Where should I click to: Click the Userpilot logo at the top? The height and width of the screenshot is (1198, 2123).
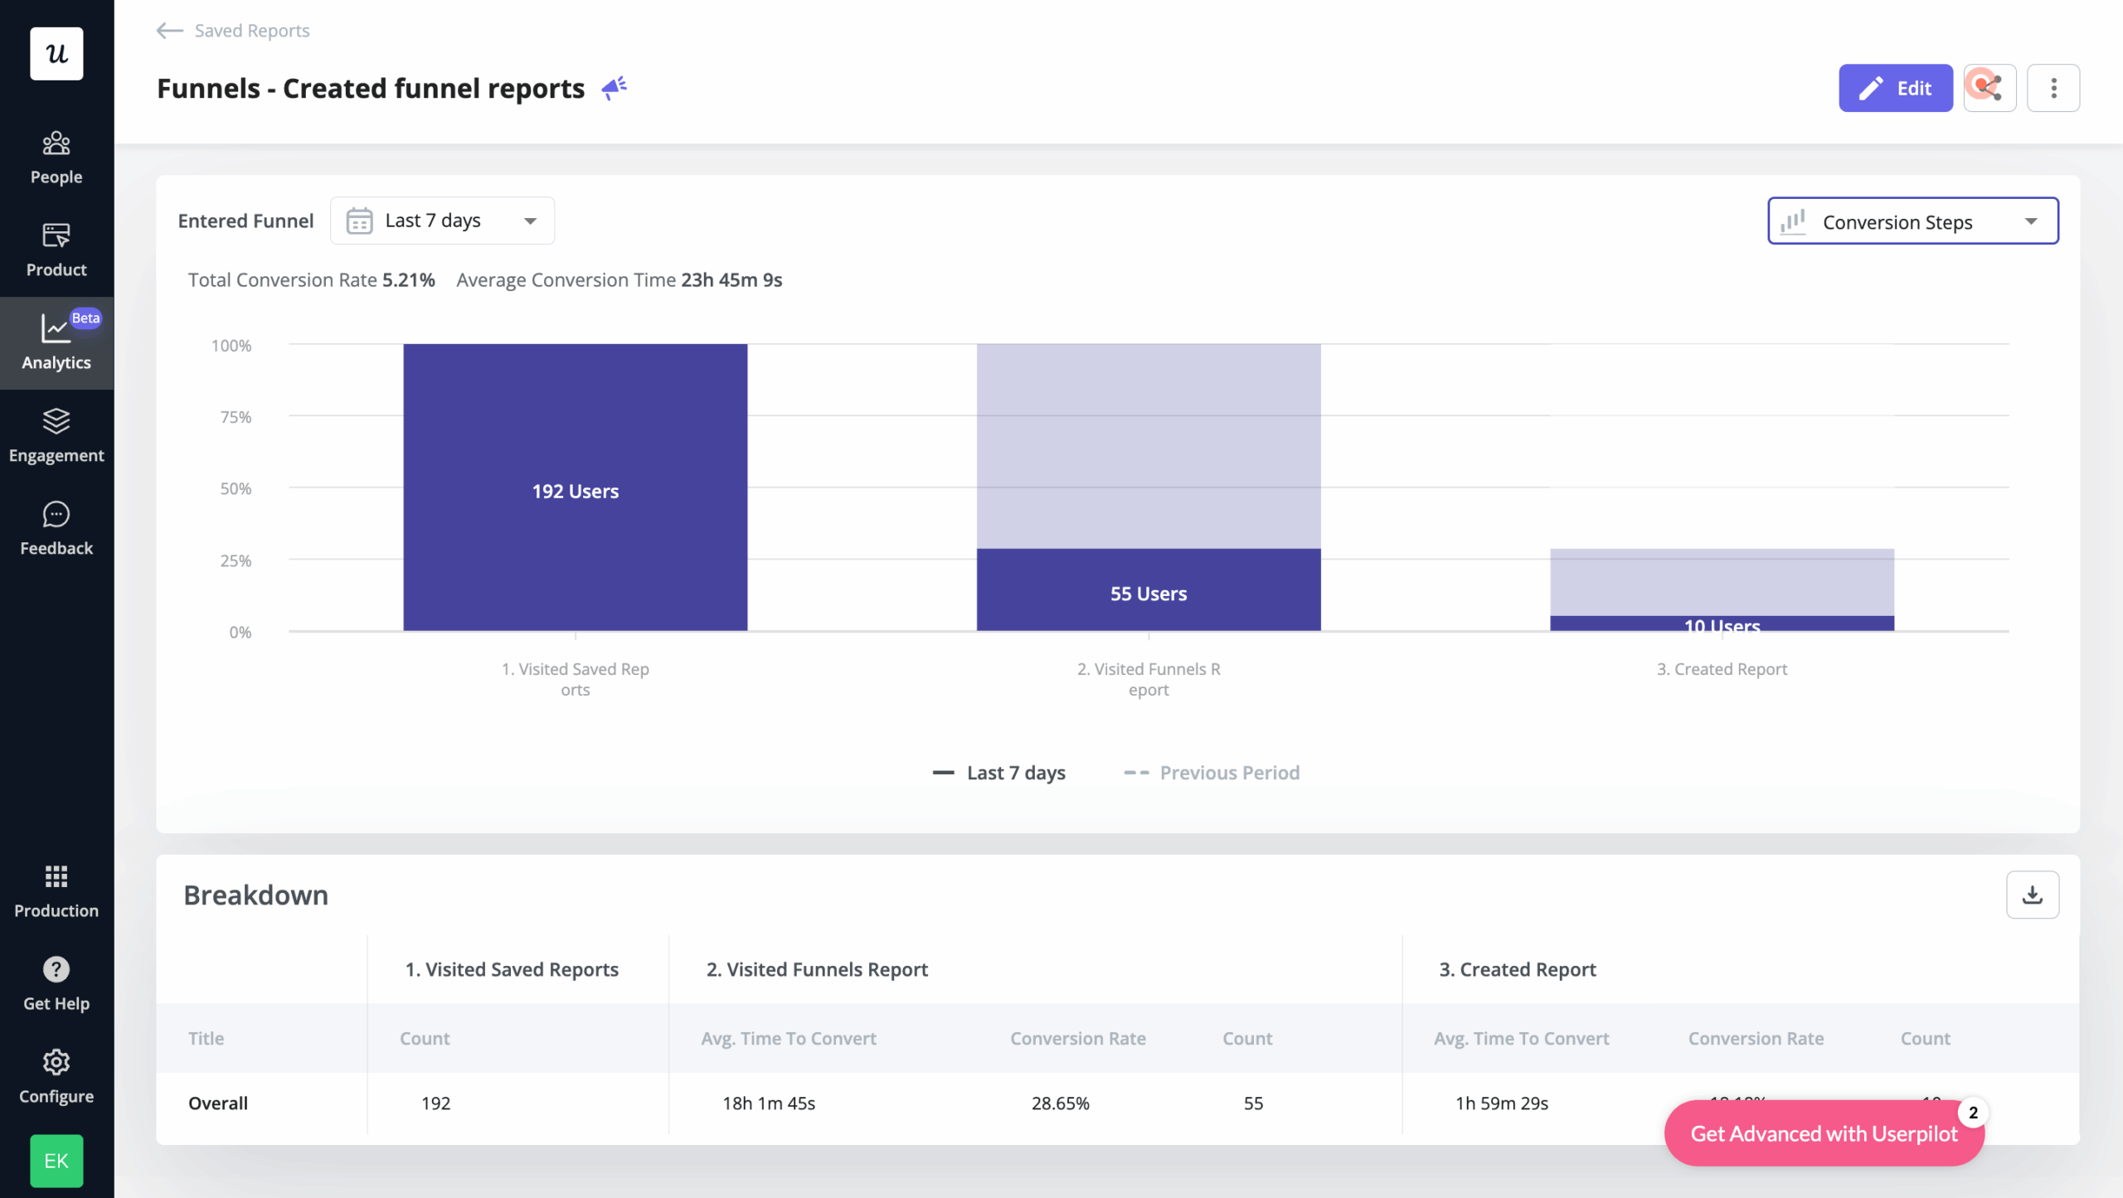coord(56,53)
